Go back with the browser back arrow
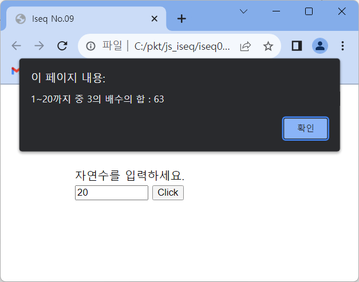359x282 pixels. pyautogui.click(x=16, y=46)
